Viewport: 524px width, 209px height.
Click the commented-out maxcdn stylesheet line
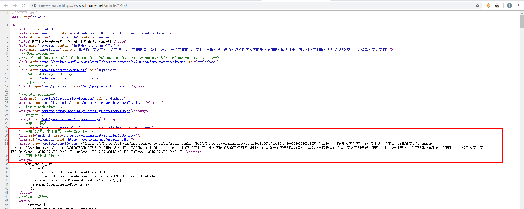point(119,58)
